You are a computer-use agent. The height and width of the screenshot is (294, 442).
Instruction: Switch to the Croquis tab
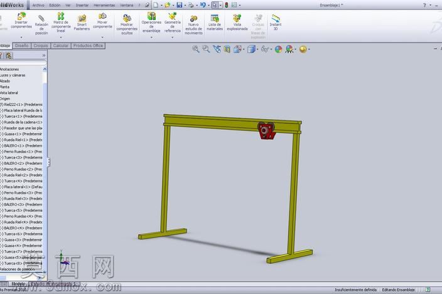click(41, 46)
